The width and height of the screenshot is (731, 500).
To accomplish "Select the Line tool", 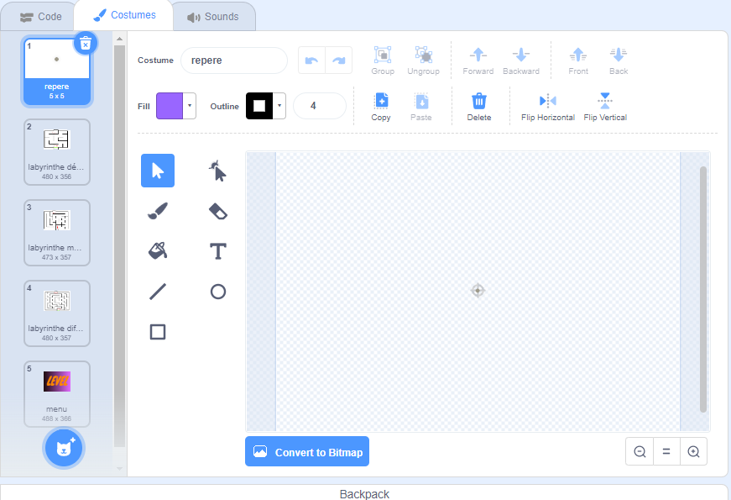I will (158, 292).
